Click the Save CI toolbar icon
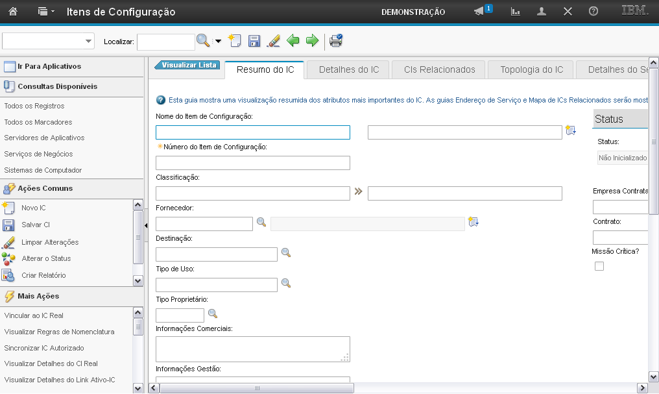The width and height of the screenshot is (659, 394). (x=254, y=41)
